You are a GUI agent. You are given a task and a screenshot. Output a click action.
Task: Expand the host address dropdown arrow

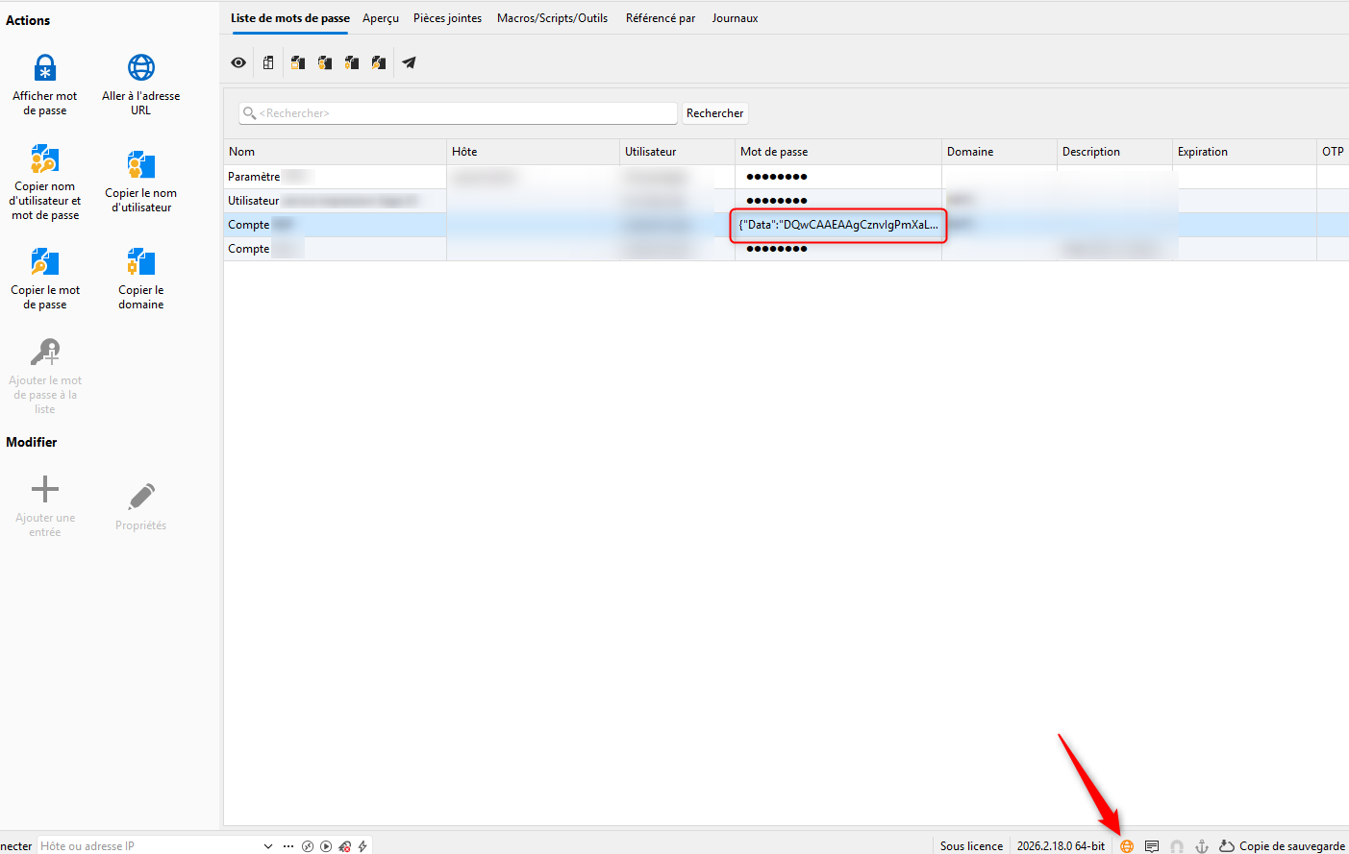pyautogui.click(x=268, y=846)
